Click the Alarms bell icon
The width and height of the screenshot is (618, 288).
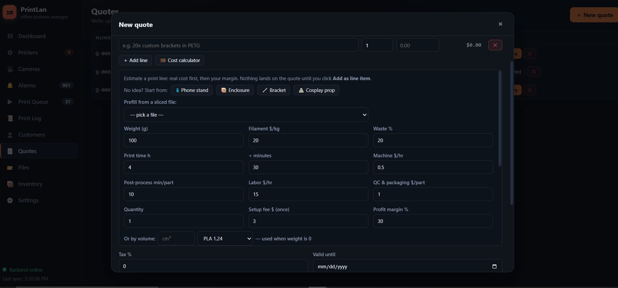click(x=10, y=85)
